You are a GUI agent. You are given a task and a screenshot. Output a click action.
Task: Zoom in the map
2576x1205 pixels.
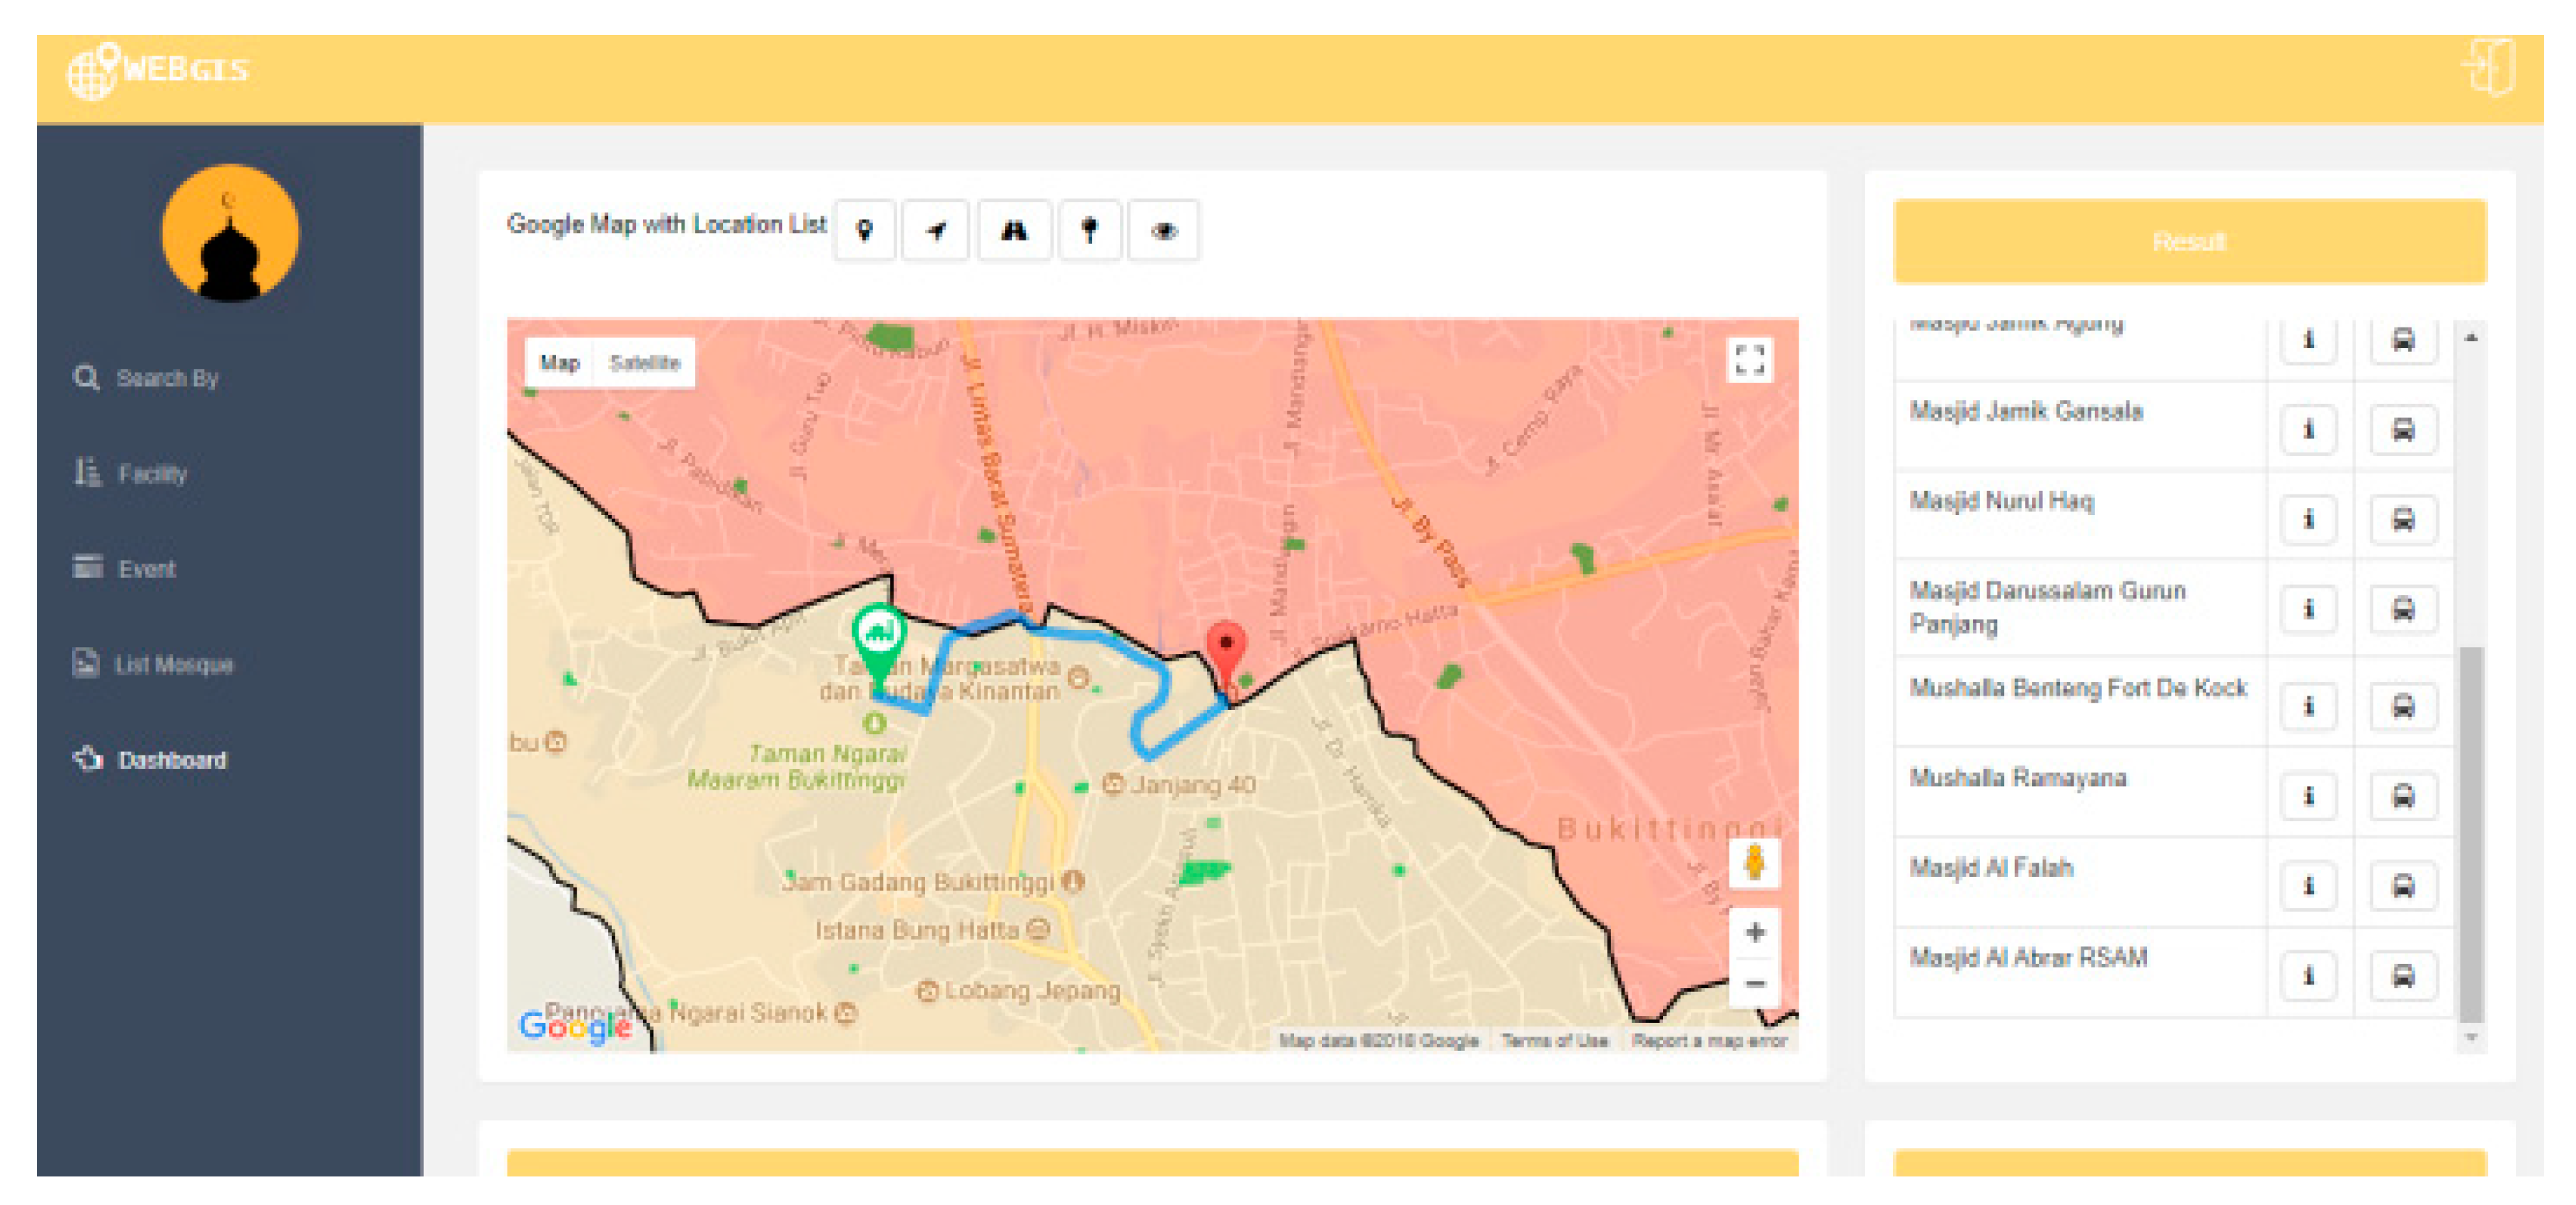click(1754, 933)
